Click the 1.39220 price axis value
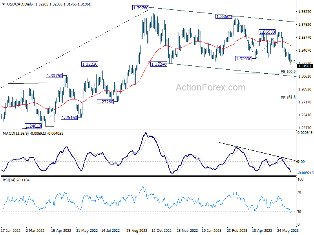Screen dimensions: 314x235 (x=305, y=12)
